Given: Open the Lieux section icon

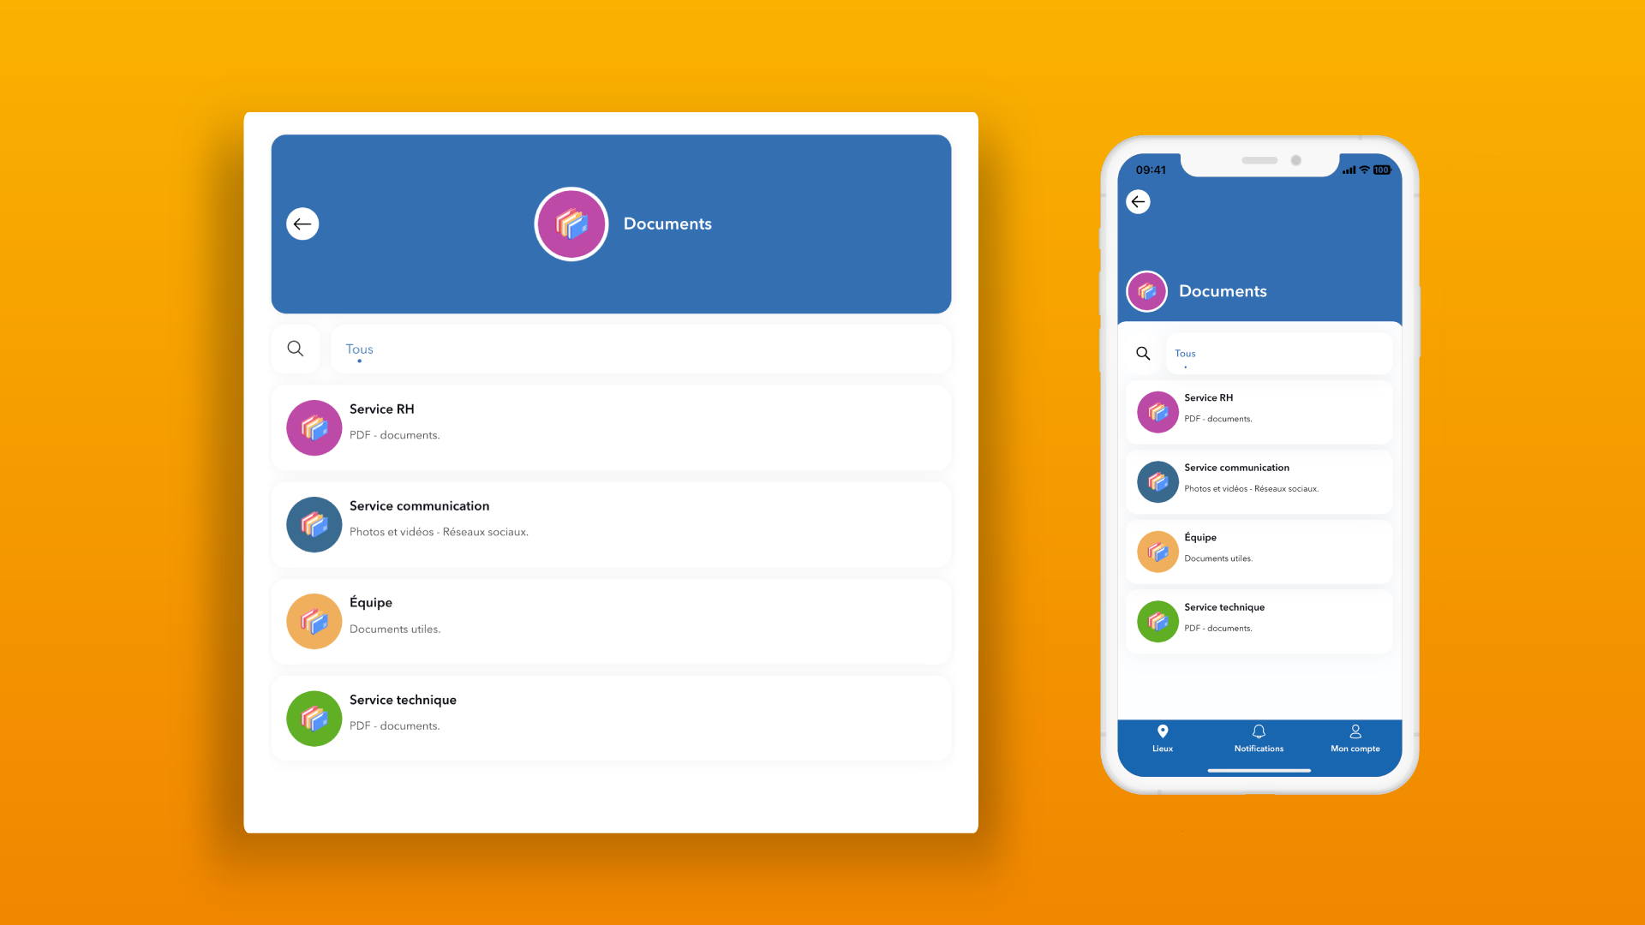Looking at the screenshot, I should 1163,732.
